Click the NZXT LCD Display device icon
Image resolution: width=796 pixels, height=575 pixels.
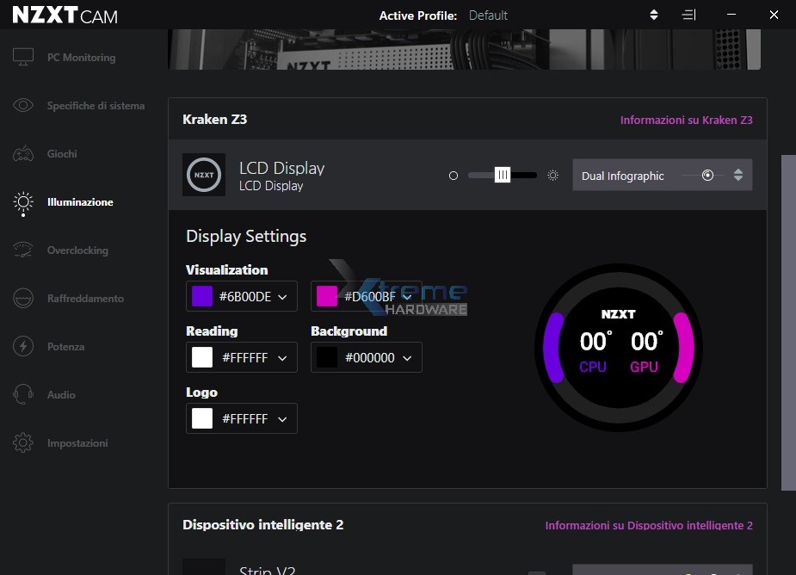coord(204,175)
